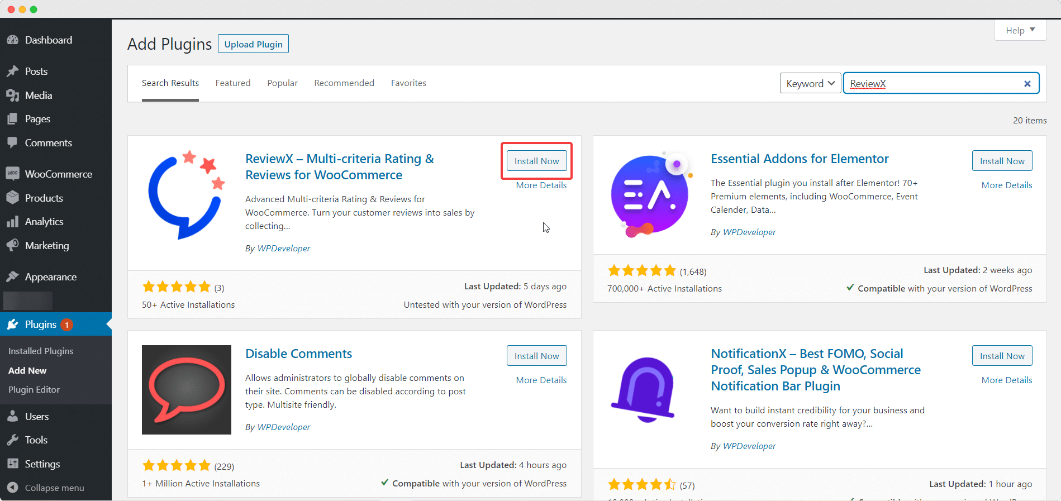
Task: Open More Details for Essential Addons
Action: click(x=1007, y=185)
